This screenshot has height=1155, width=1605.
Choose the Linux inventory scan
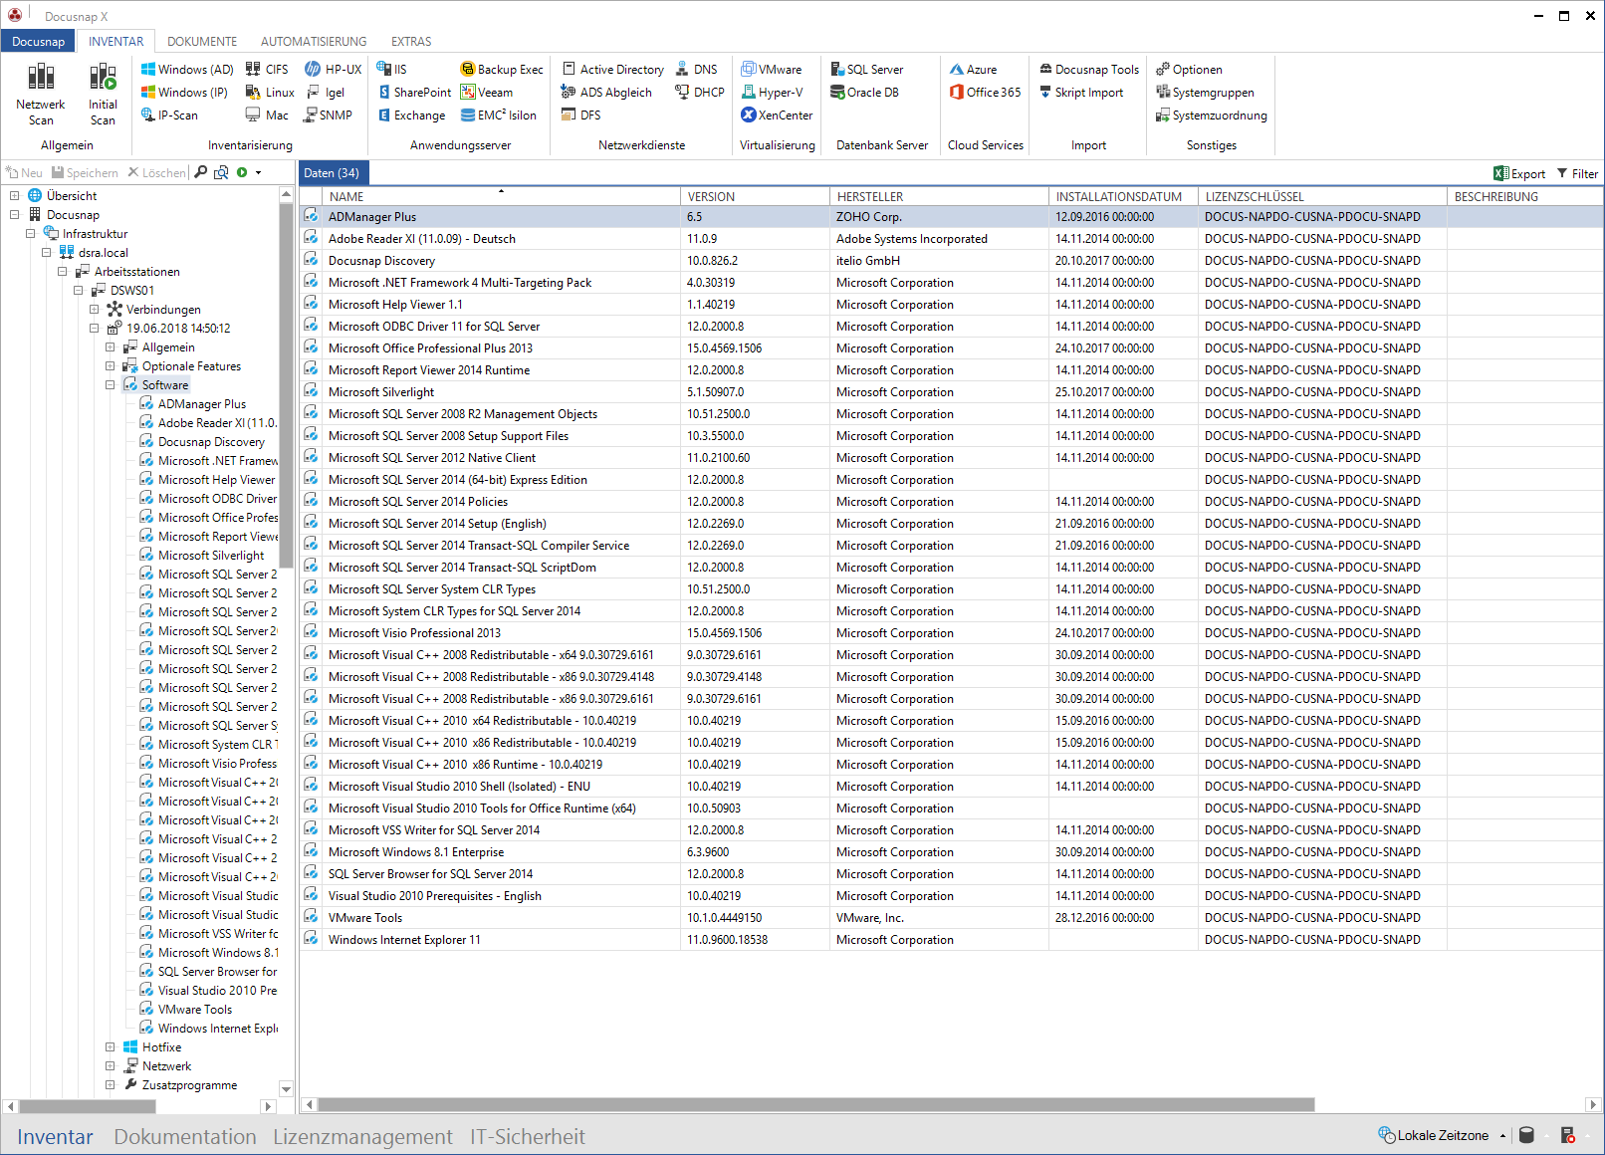pos(270,93)
